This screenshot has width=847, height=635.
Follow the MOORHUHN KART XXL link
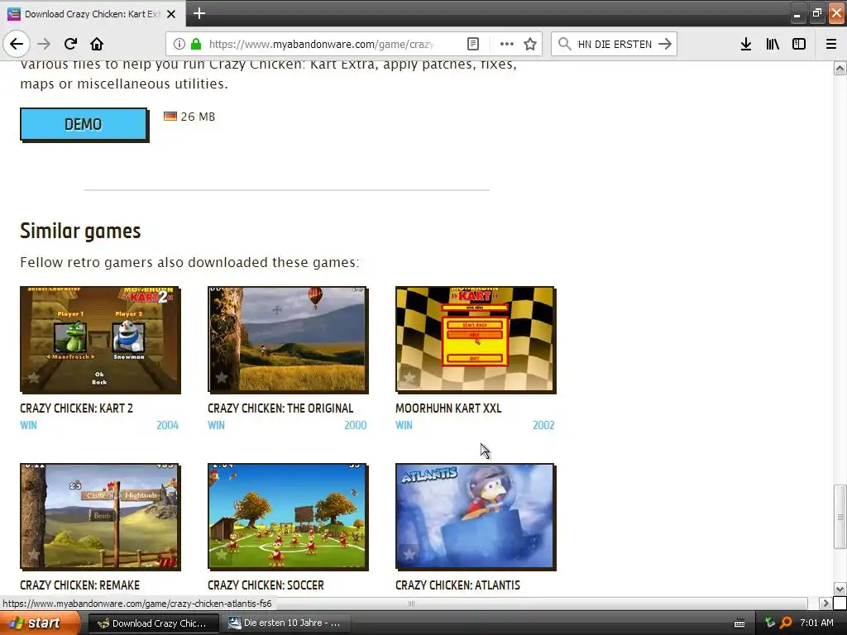pos(448,408)
